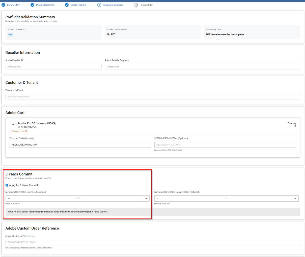Click step 4 circle for Setup your purchase
The height and width of the screenshot is (257, 305).
coord(99,5)
